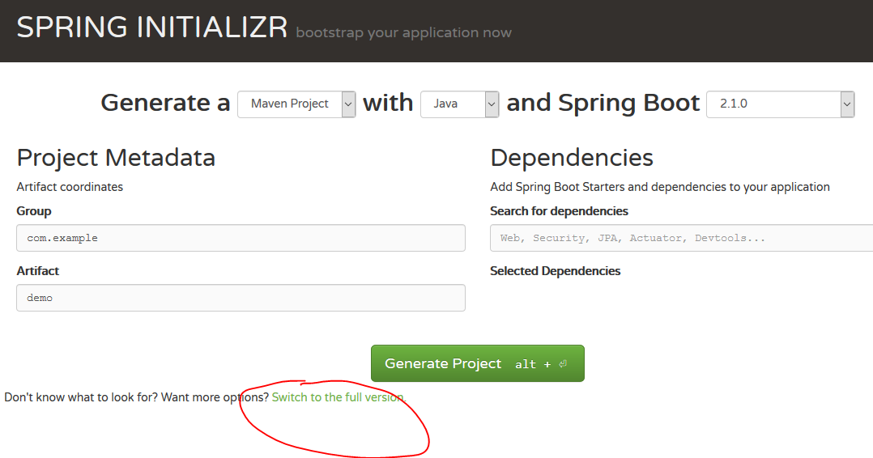873x458 pixels.
Task: Click the Generate Project button
Action: coord(478,363)
